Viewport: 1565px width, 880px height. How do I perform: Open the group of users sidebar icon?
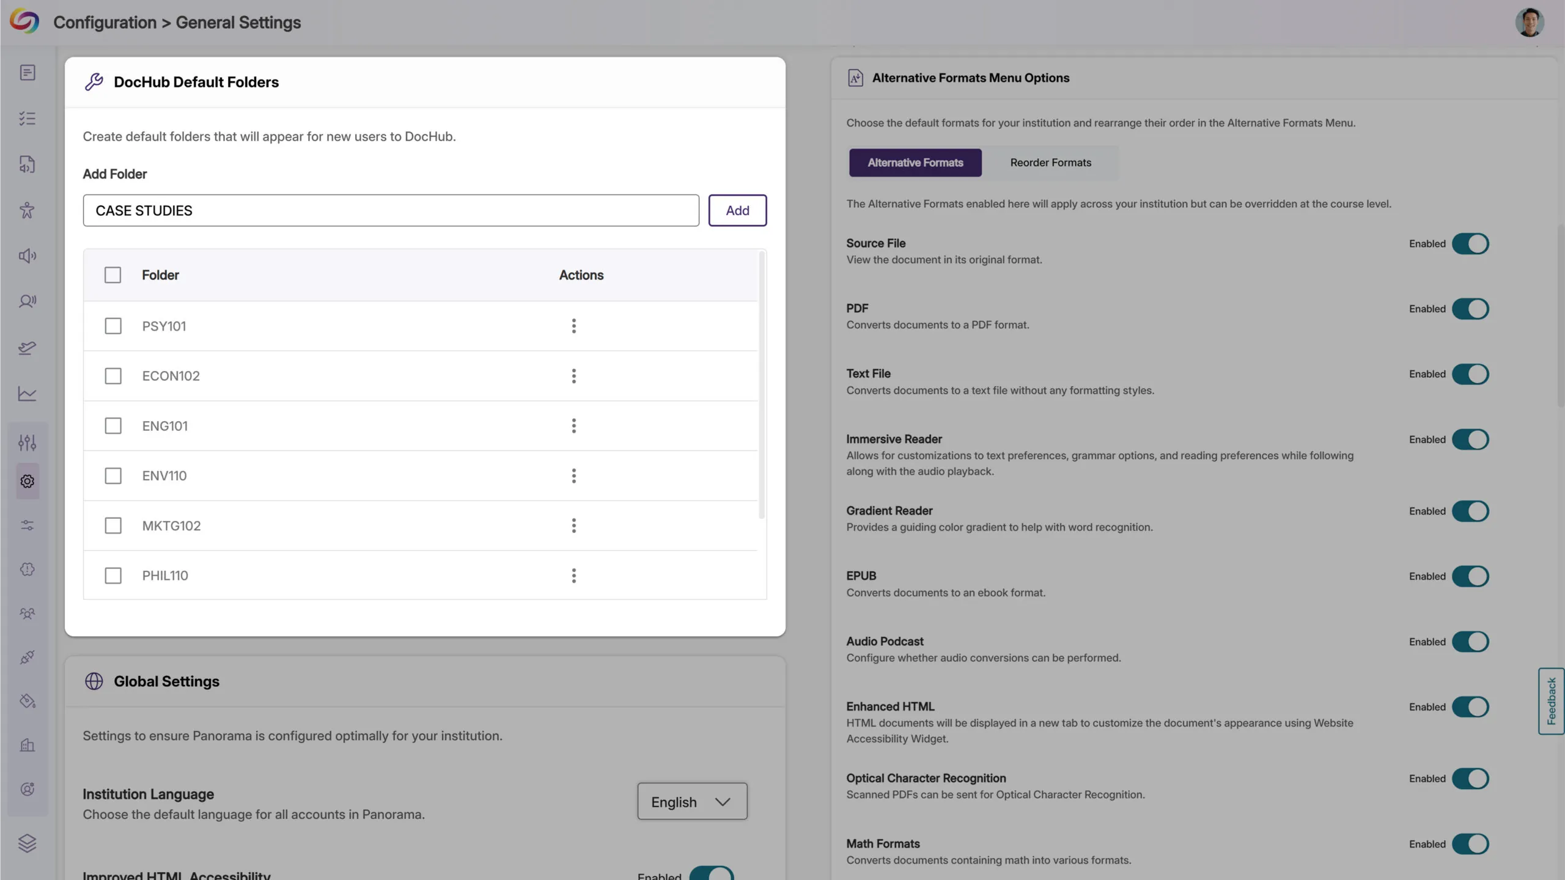point(27,614)
